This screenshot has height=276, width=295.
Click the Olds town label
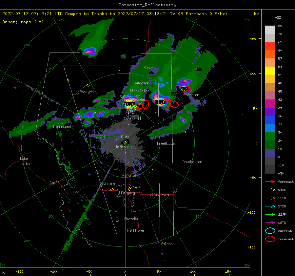pyautogui.click(x=125, y=137)
